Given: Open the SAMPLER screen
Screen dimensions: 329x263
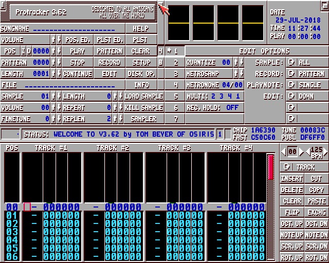Looking at the screenshot, I should click(144, 119).
